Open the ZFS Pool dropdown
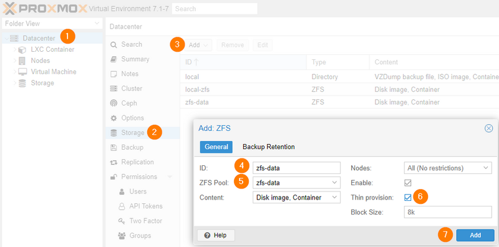 334,183
